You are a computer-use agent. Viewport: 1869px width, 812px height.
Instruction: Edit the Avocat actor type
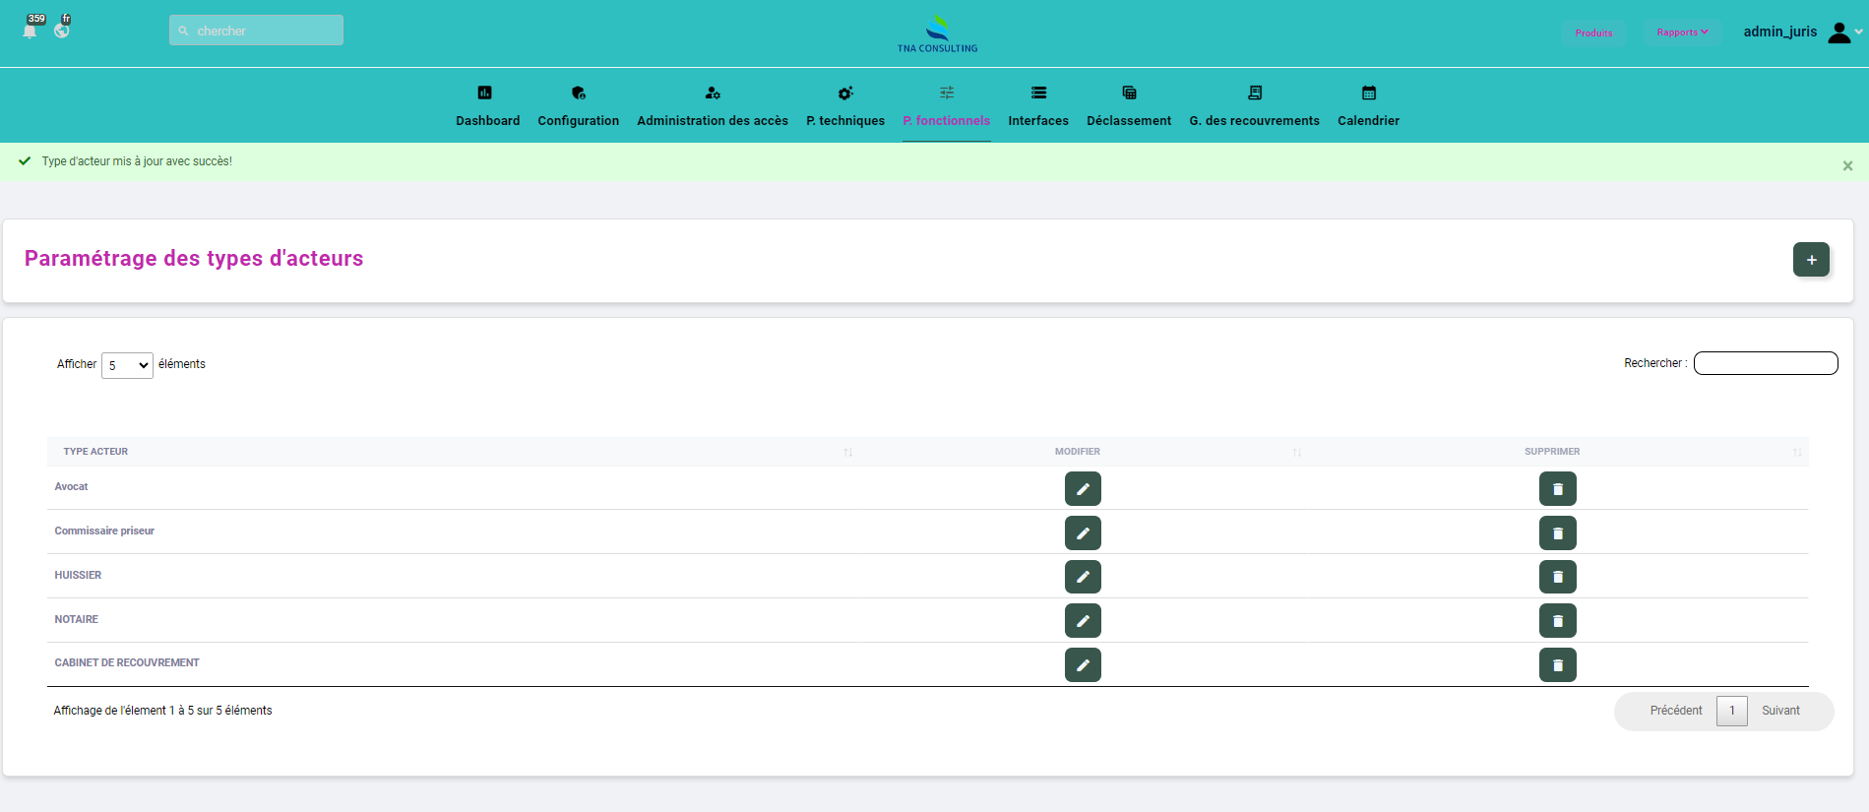click(1082, 489)
